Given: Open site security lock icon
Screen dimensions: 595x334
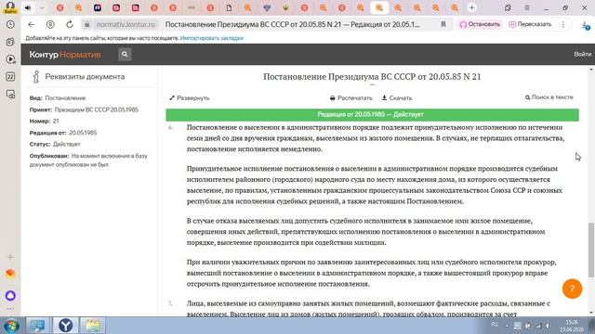Looking at the screenshot, I should pos(86,25).
